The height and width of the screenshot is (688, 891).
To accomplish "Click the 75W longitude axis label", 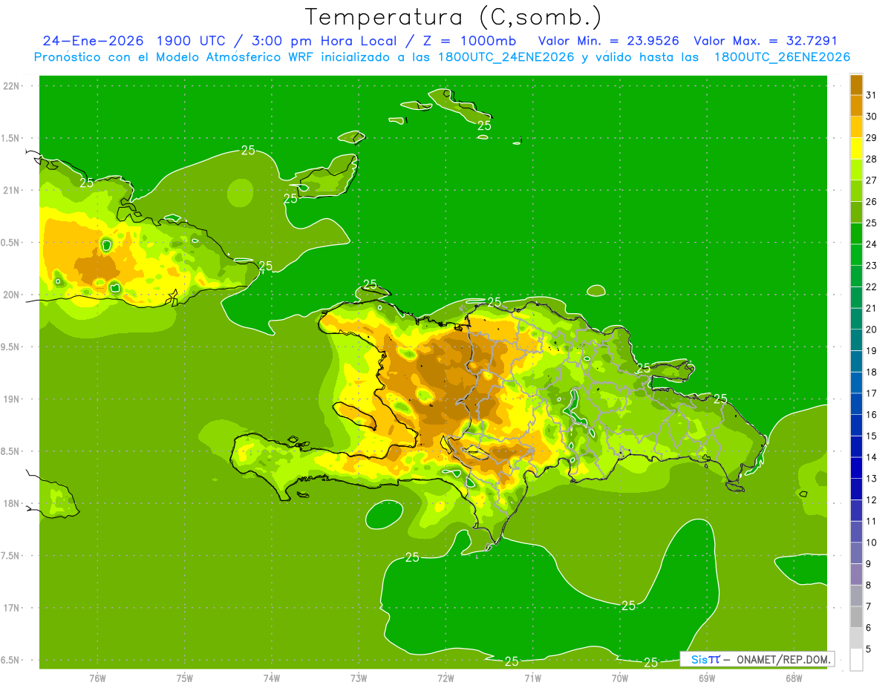I will pos(185,678).
